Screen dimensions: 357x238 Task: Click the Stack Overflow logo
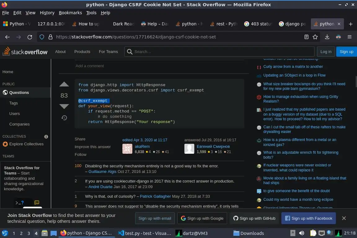coord(25,51)
